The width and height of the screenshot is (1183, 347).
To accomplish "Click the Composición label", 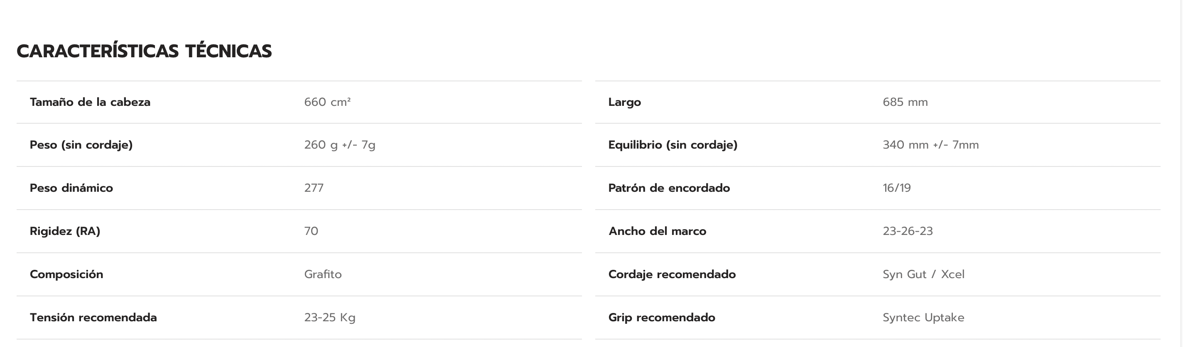I will [x=66, y=274].
